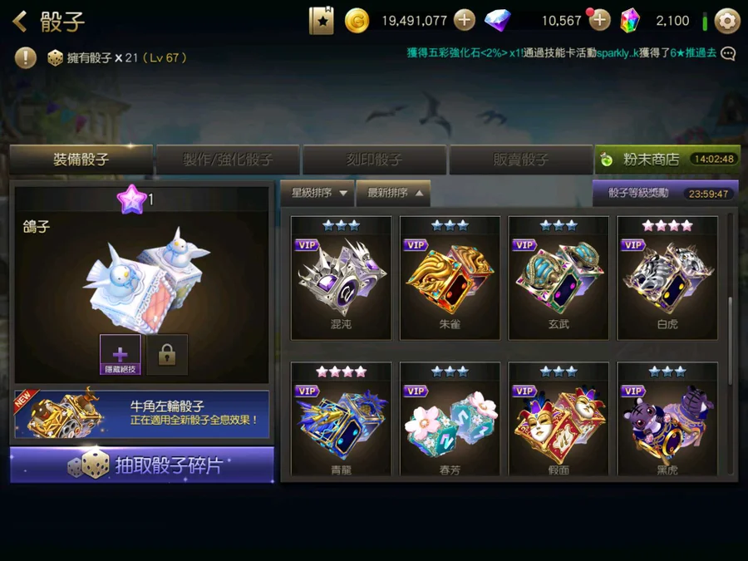The height and width of the screenshot is (561, 748).
Task: Switch to the 製作/強化骰子 tab
Action: coord(228,160)
